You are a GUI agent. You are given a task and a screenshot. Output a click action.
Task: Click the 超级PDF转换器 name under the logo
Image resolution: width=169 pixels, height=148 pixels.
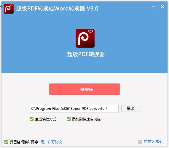point(86,54)
